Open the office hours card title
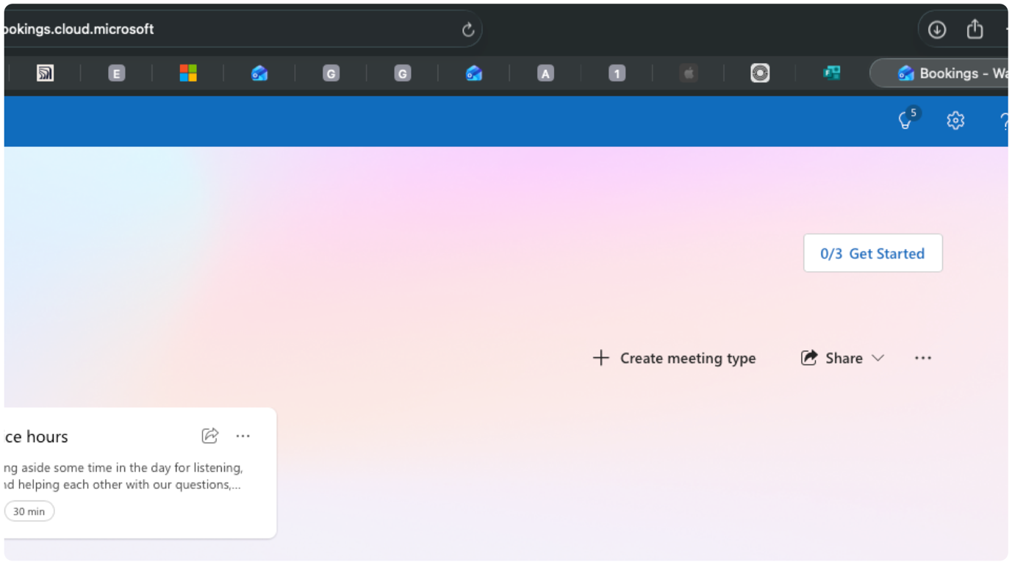The image size is (1012, 565). [35, 436]
